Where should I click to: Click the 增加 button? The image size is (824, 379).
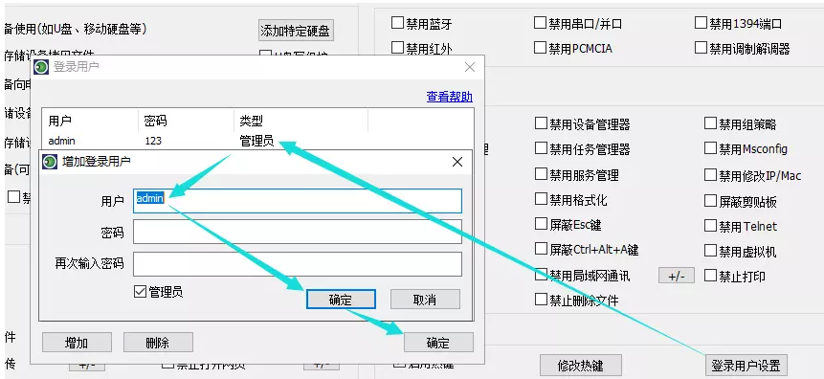[77, 343]
